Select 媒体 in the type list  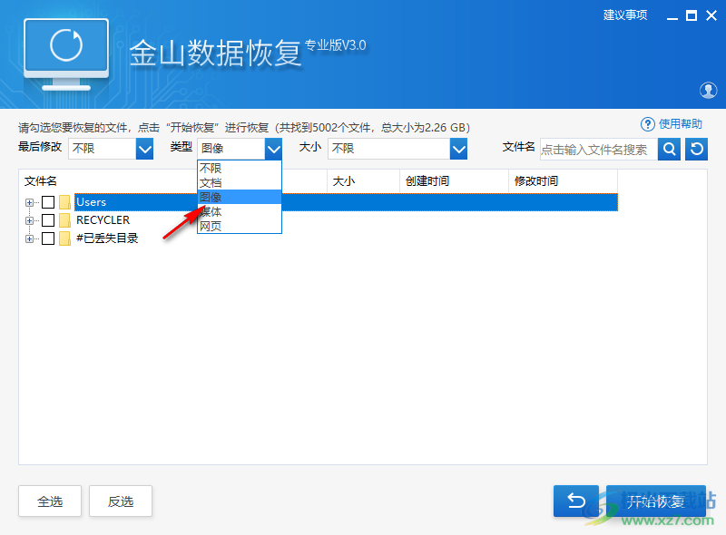point(240,211)
